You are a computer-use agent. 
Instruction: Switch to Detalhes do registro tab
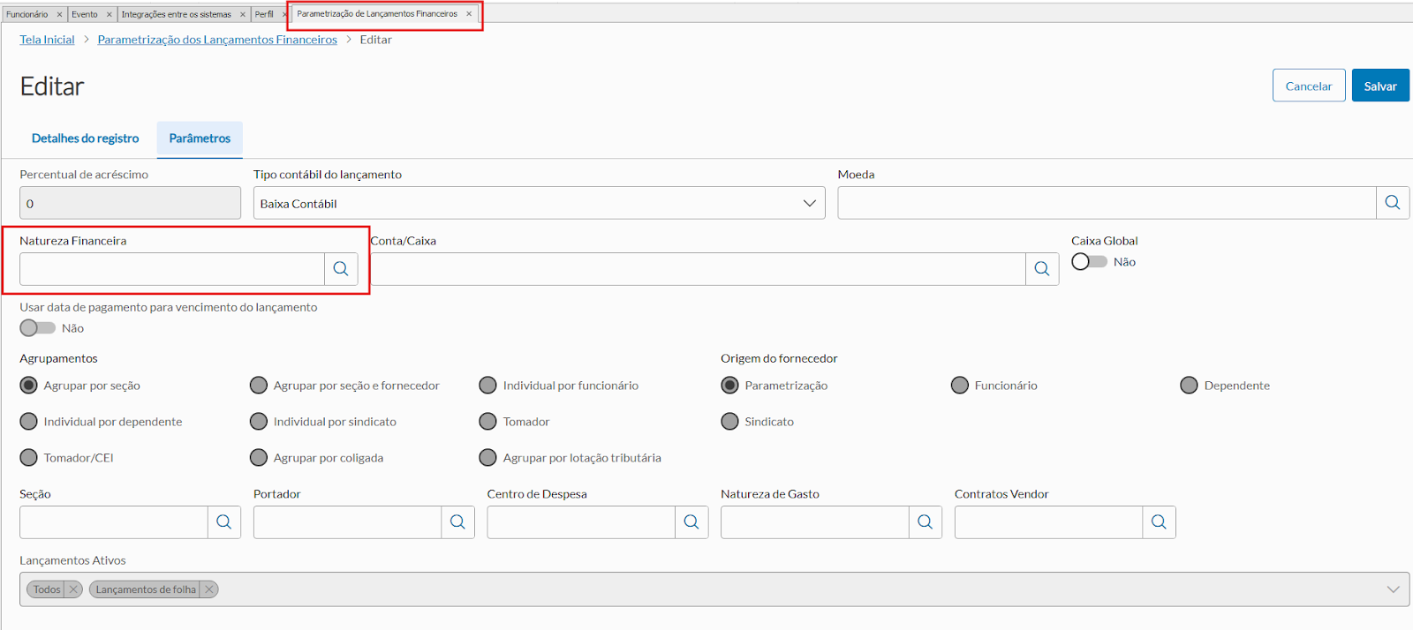click(x=85, y=139)
